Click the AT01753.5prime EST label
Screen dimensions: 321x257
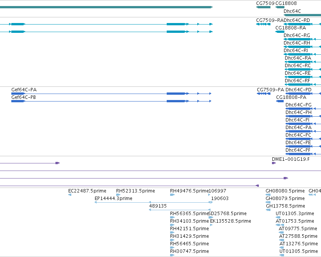click(295, 221)
